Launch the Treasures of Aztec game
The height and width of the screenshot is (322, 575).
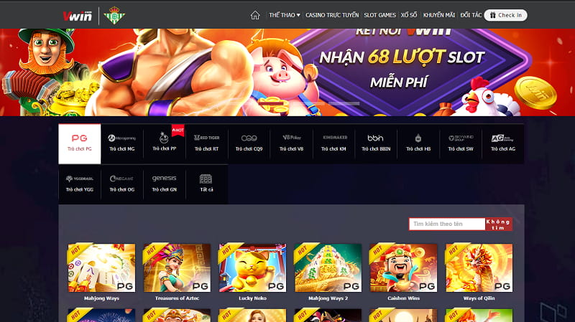tap(177, 268)
